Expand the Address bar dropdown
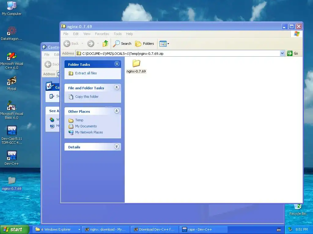Image resolution: width=313 pixels, height=234 pixels. pos(282,53)
